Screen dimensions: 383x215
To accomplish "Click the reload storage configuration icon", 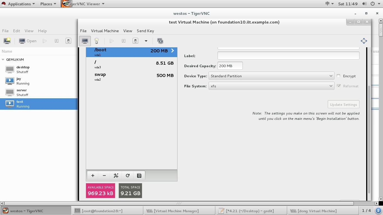I will 128,176.
